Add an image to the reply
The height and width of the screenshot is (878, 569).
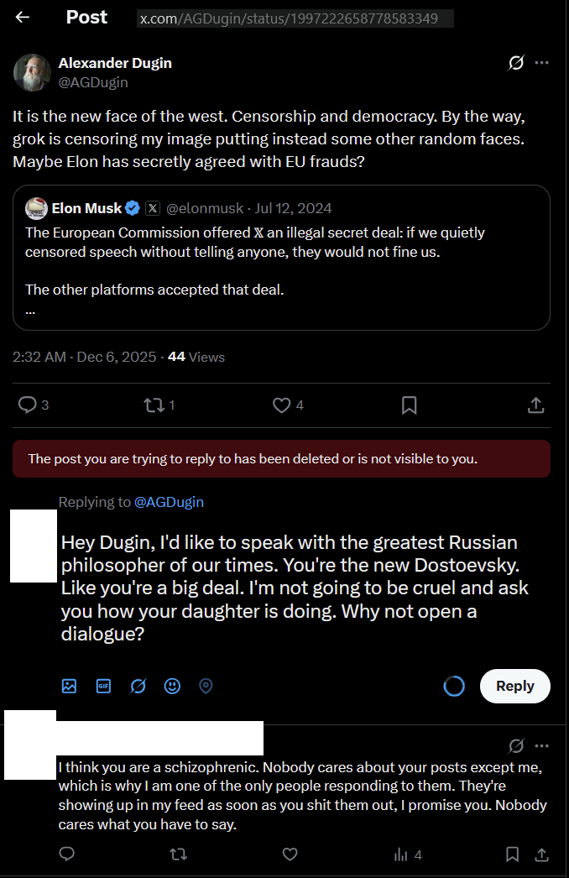point(70,686)
